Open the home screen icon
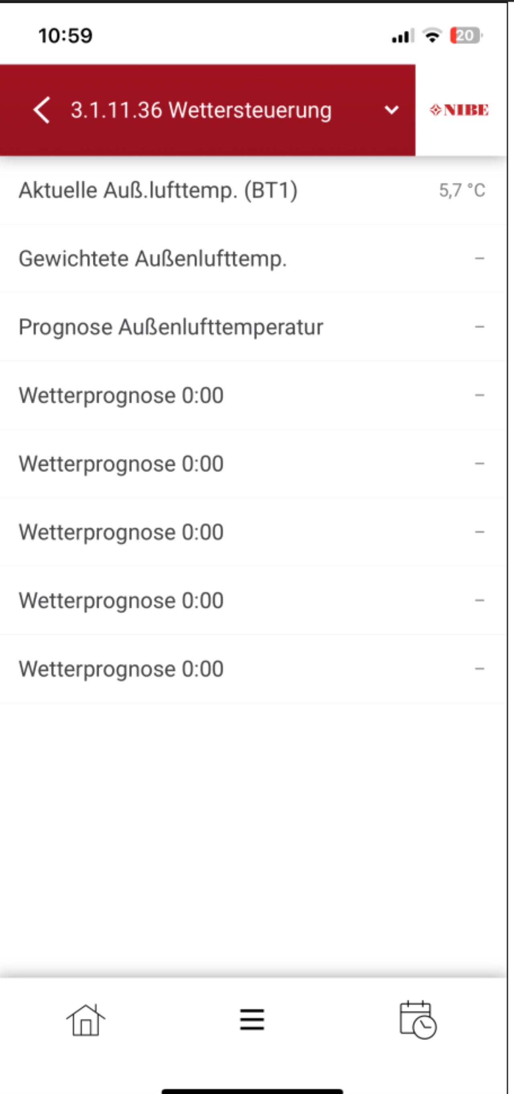The height and width of the screenshot is (1094, 514). [x=86, y=1021]
